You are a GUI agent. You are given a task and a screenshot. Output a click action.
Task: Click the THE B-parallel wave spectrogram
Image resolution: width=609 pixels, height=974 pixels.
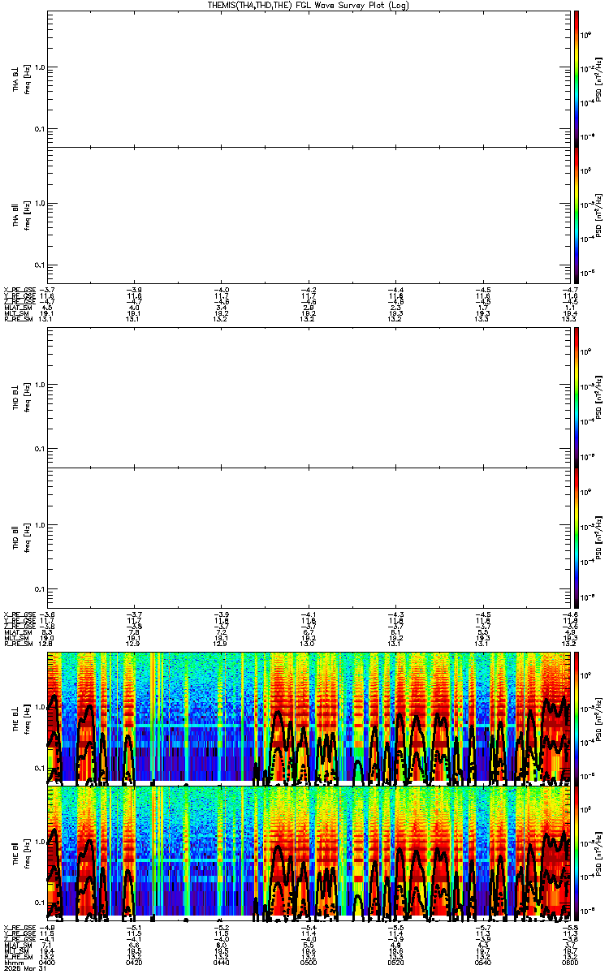307,852
